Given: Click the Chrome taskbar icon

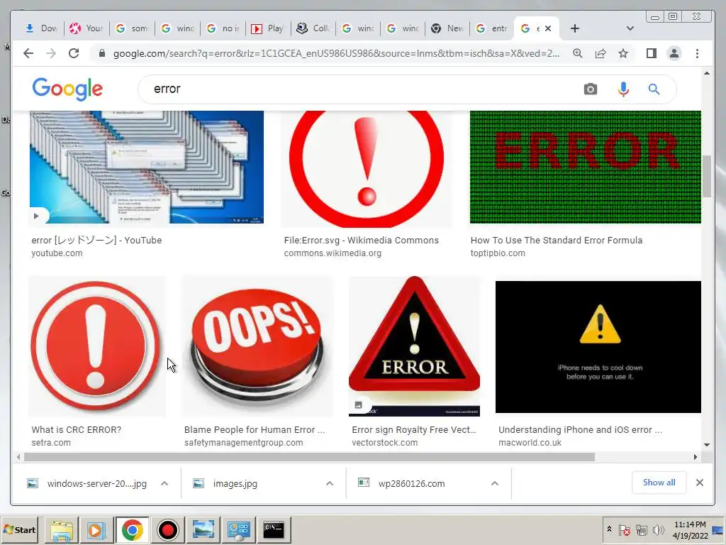Looking at the screenshot, I should (x=132, y=529).
